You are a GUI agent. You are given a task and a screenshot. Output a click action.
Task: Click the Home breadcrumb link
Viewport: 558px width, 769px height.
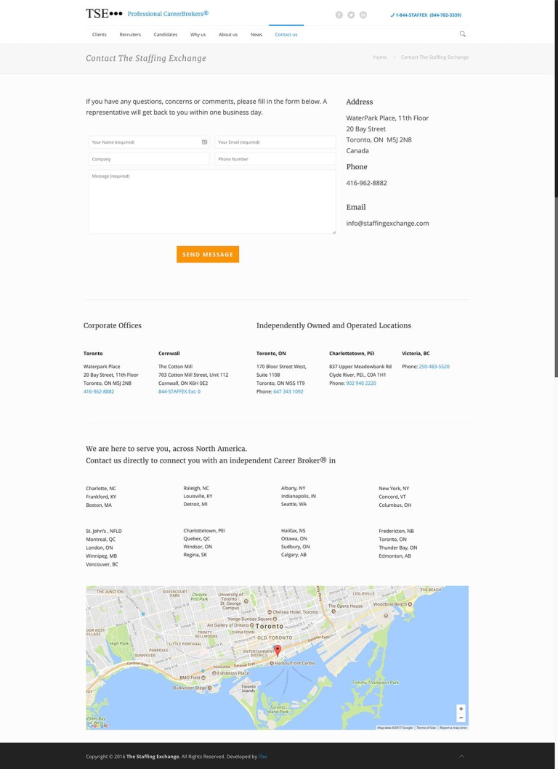tap(379, 57)
